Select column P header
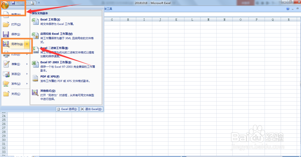The width and height of the screenshot is (301, 157). 257,20
